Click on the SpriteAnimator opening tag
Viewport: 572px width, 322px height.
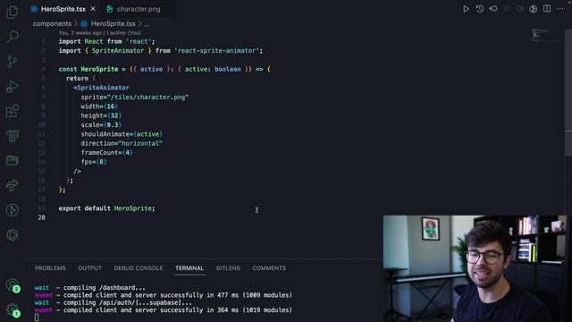(x=101, y=88)
